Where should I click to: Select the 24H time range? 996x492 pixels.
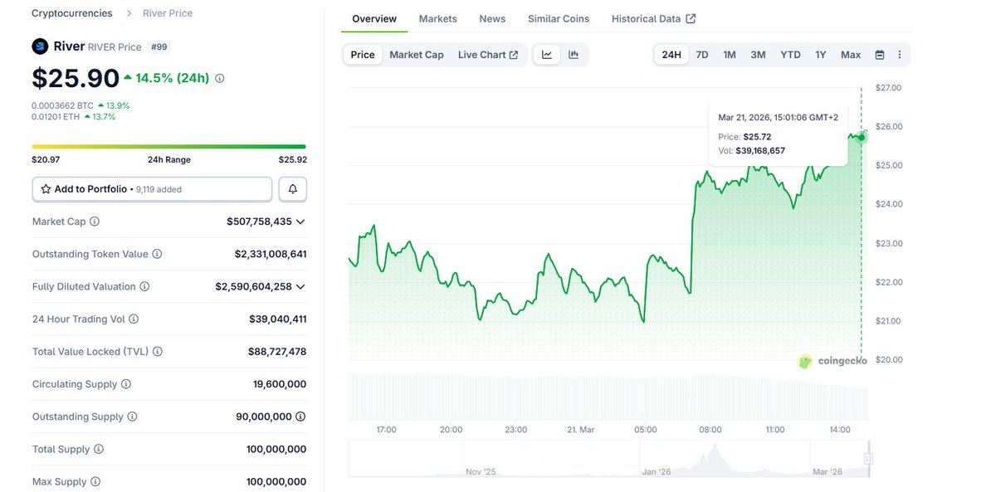(671, 55)
